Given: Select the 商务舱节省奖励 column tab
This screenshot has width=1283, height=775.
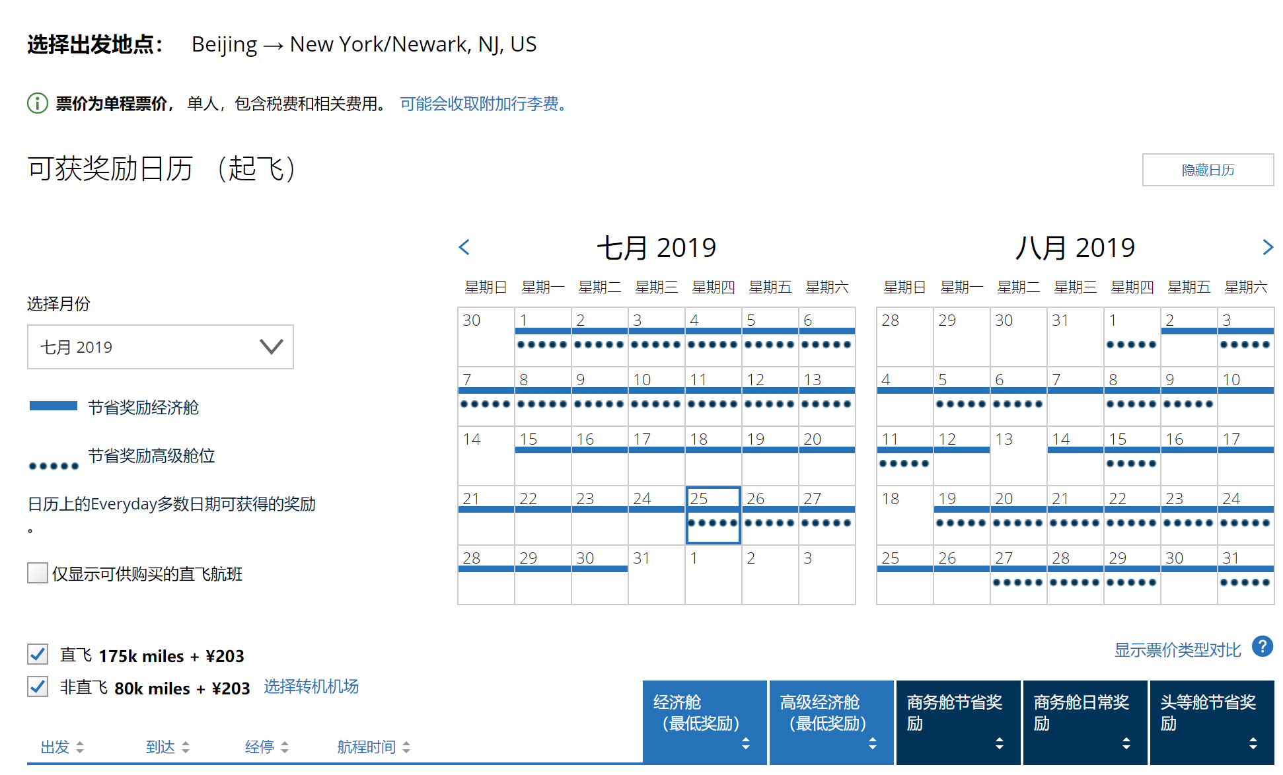Looking at the screenshot, I should pos(958,722).
